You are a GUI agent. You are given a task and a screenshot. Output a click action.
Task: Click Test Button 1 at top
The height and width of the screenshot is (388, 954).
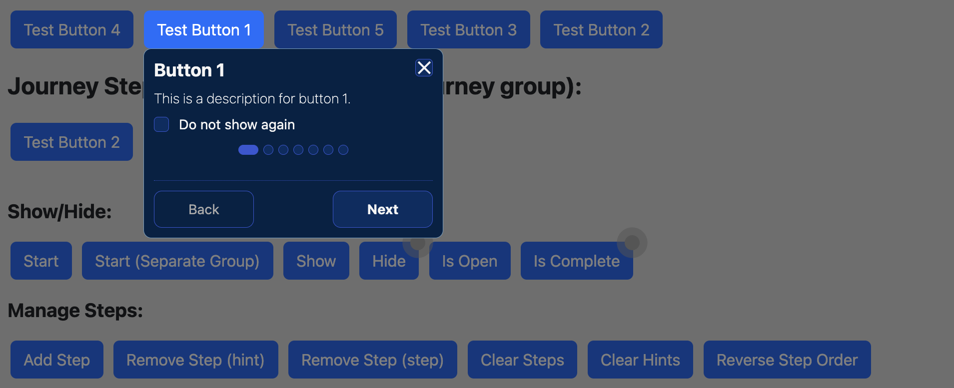pos(204,29)
